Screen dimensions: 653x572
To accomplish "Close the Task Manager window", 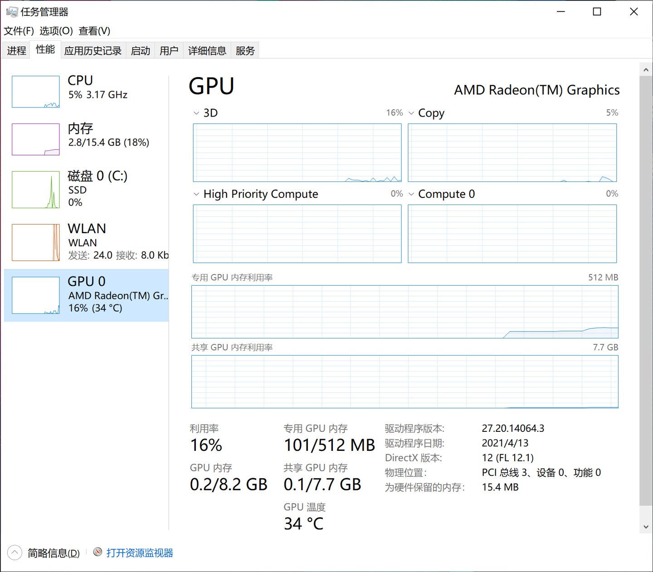I will pyautogui.click(x=634, y=11).
